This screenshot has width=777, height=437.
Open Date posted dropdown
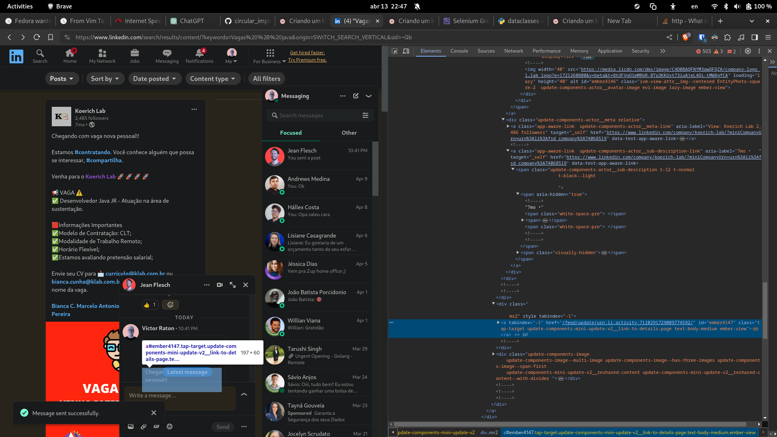pos(155,78)
